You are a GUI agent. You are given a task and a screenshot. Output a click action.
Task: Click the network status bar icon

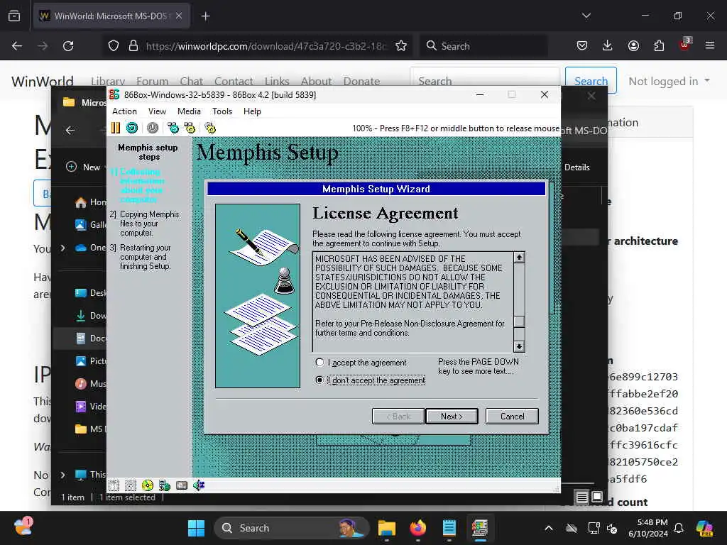tap(165, 485)
